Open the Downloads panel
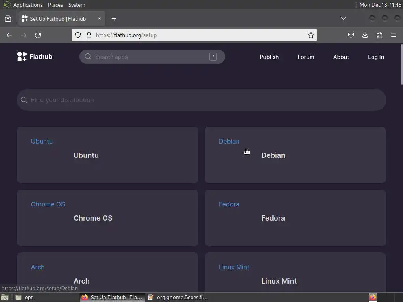403x302 pixels. pos(365,35)
